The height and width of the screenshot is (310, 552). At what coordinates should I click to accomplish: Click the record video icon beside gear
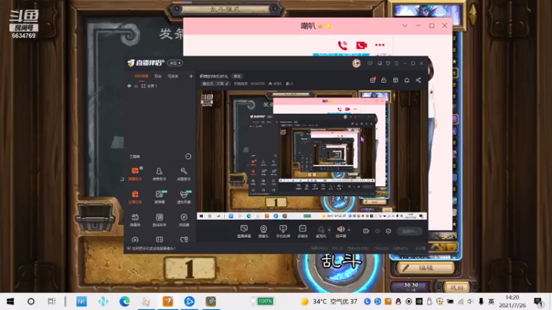tap(366, 231)
